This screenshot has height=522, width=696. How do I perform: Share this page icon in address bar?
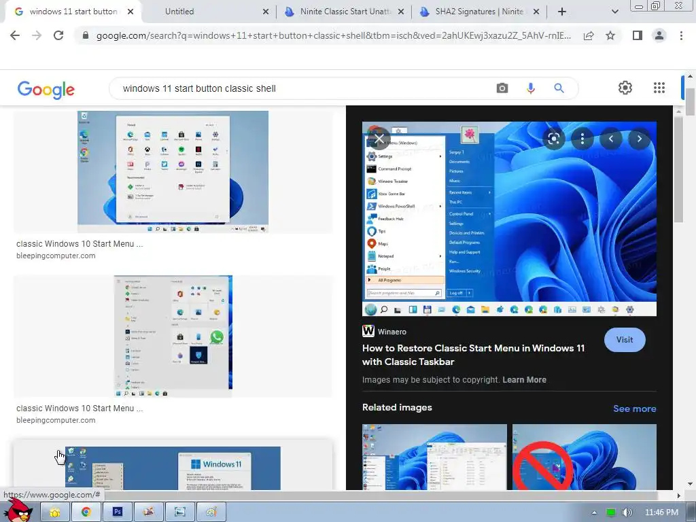point(589,35)
